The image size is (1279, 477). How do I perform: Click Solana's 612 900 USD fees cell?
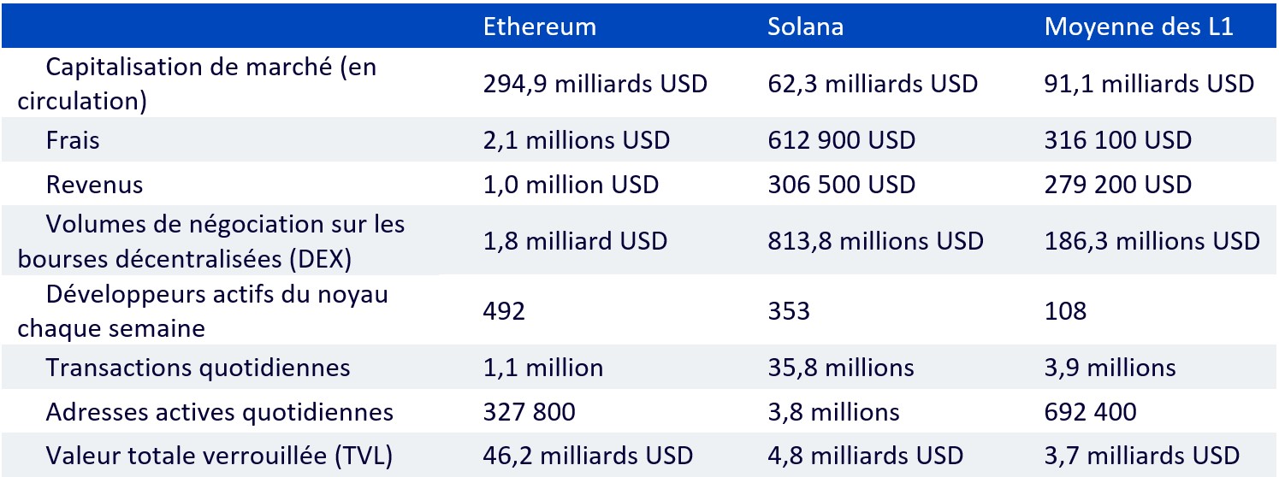pyautogui.click(x=841, y=139)
